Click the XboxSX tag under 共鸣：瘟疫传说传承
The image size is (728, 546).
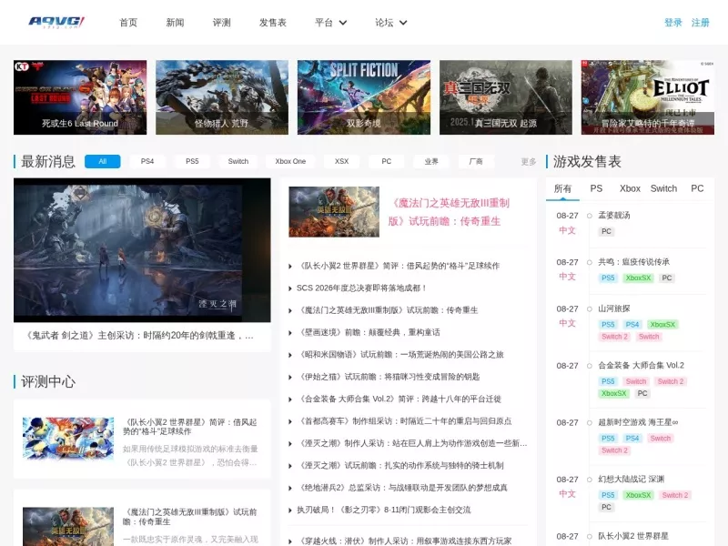pyautogui.click(x=639, y=278)
